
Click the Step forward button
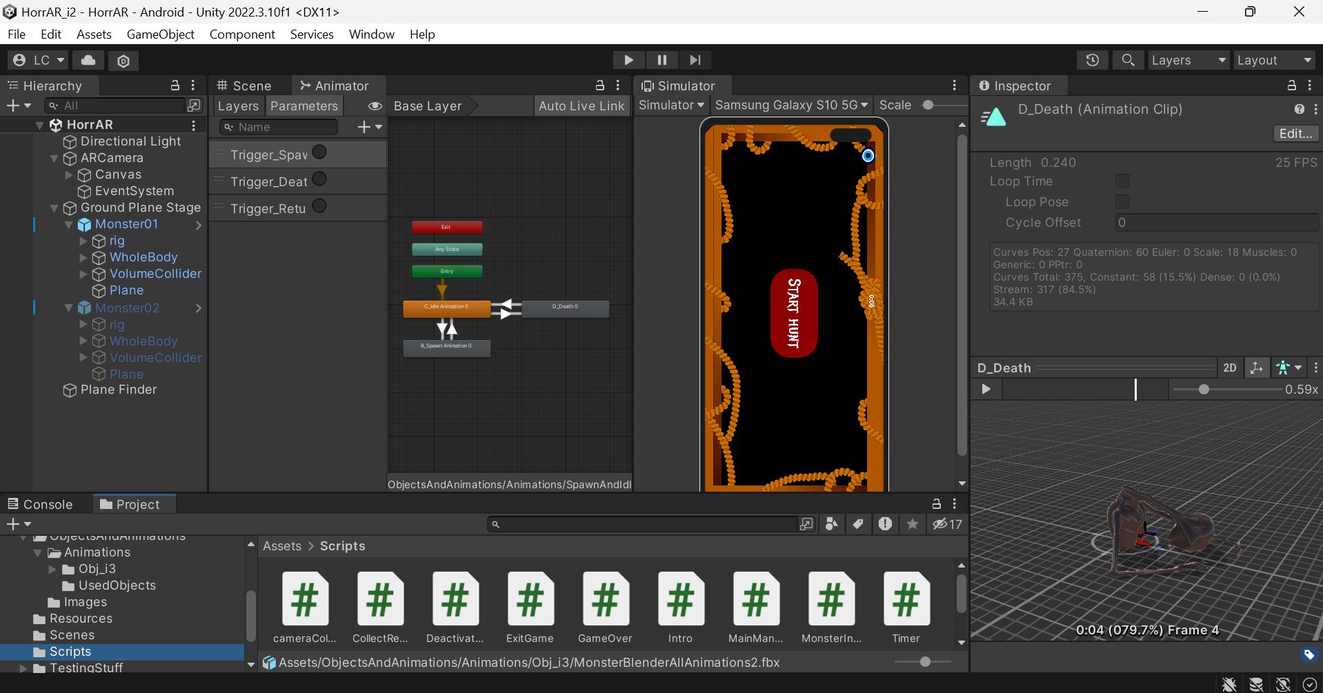point(695,60)
